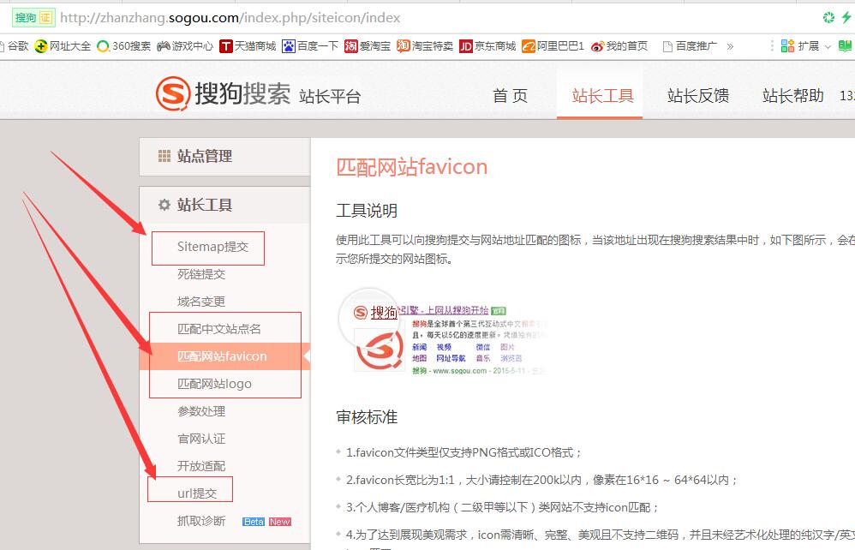Open the 百度一下 bookmark

click(x=310, y=46)
